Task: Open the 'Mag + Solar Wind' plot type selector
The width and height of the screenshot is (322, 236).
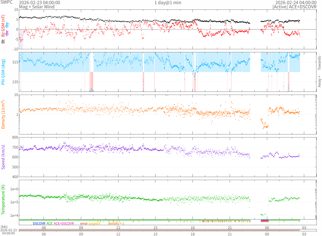Action: 37,7
